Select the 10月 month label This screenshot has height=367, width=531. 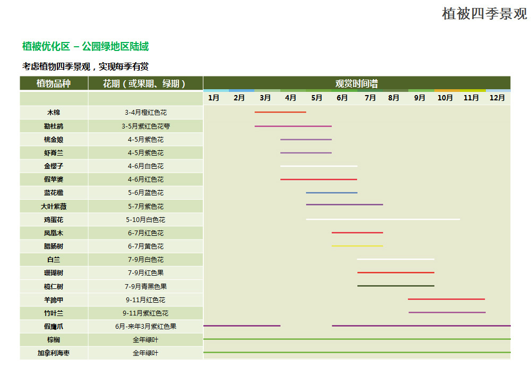point(445,98)
